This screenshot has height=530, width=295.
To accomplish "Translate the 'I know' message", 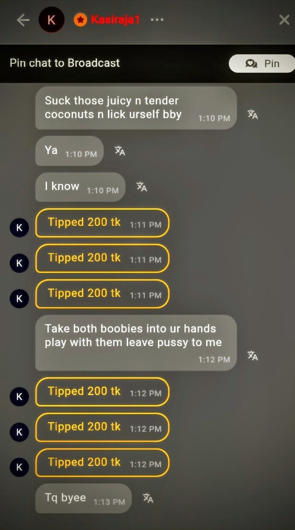I will 142,187.
